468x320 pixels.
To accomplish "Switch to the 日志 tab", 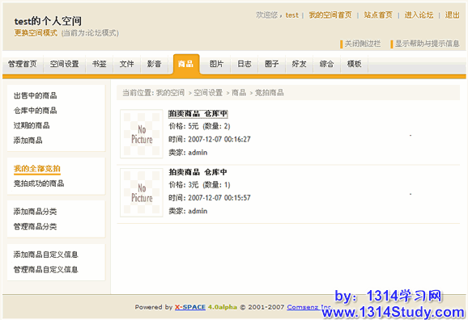I will (x=245, y=64).
